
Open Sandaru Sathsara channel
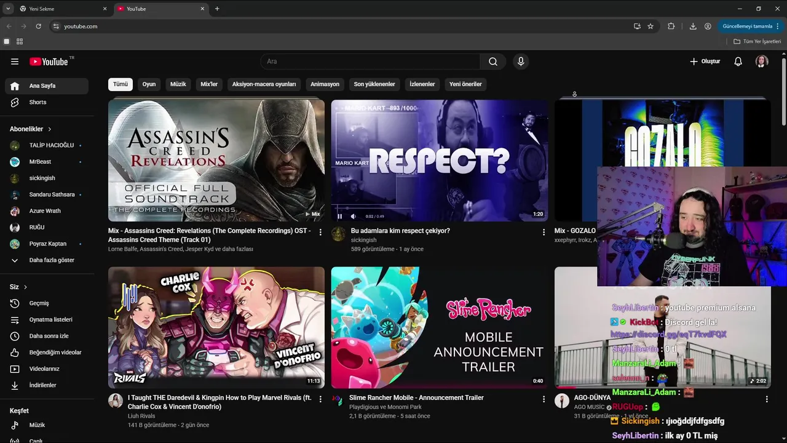[47, 194]
